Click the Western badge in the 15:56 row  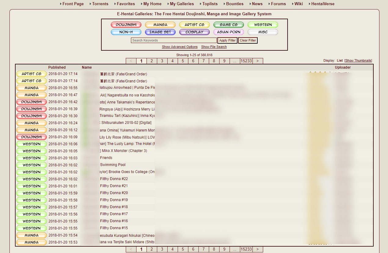coord(31,214)
